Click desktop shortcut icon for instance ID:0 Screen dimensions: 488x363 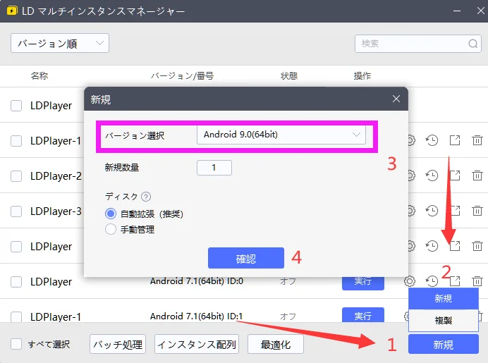pos(455,281)
